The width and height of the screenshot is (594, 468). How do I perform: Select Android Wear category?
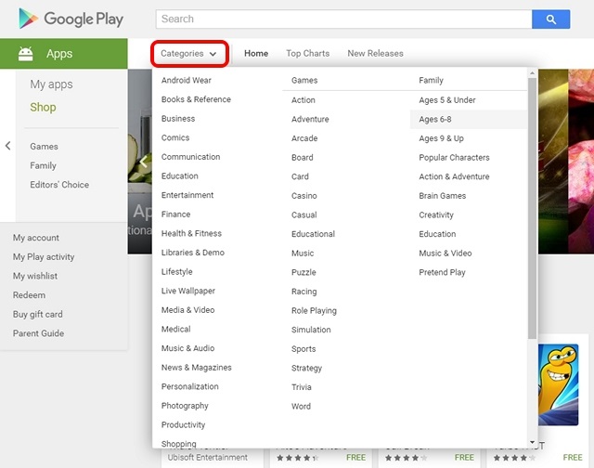186,81
